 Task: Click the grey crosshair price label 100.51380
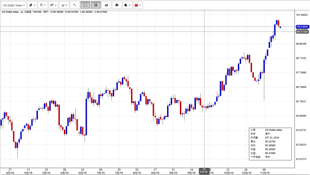coord(302,31)
